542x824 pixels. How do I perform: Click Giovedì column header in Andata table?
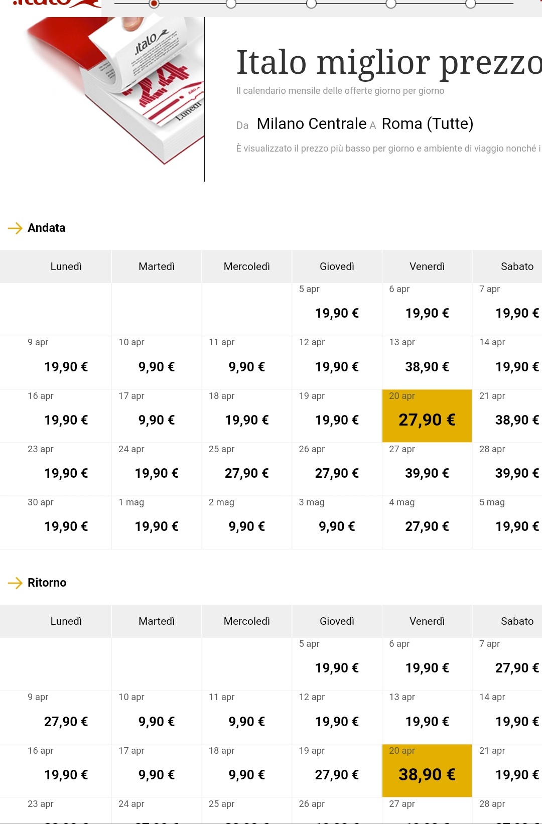click(x=337, y=266)
